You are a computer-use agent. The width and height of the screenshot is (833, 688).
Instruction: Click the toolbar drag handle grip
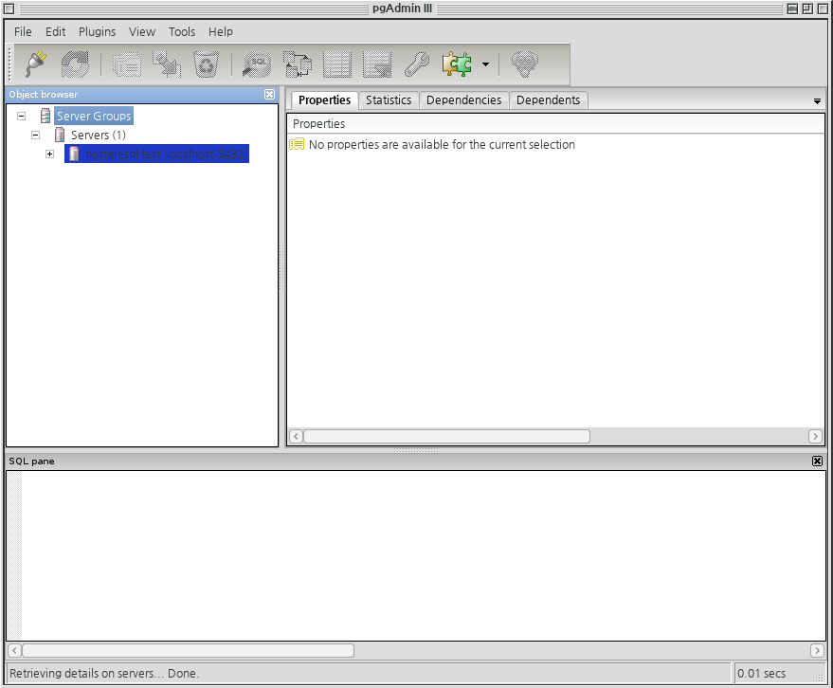tap(9, 64)
